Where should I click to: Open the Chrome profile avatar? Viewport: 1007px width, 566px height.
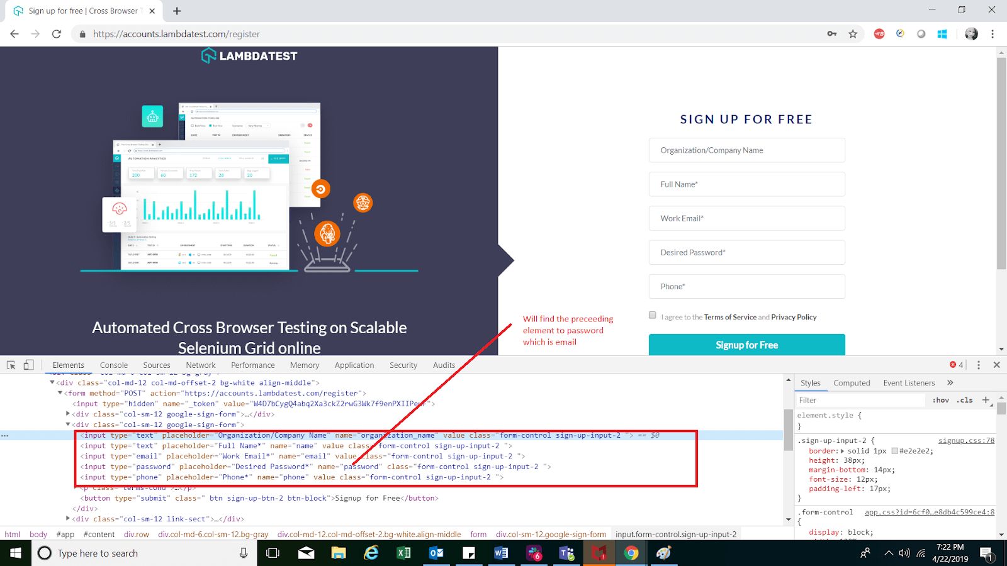click(x=972, y=34)
